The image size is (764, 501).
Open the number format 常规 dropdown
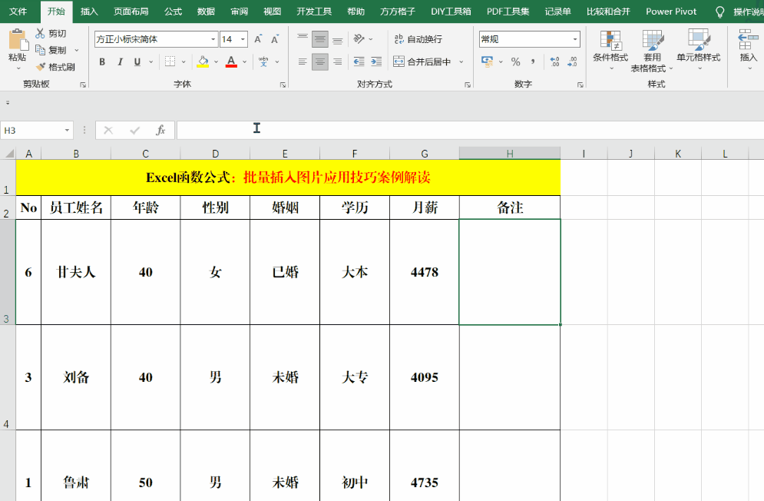[575, 39]
